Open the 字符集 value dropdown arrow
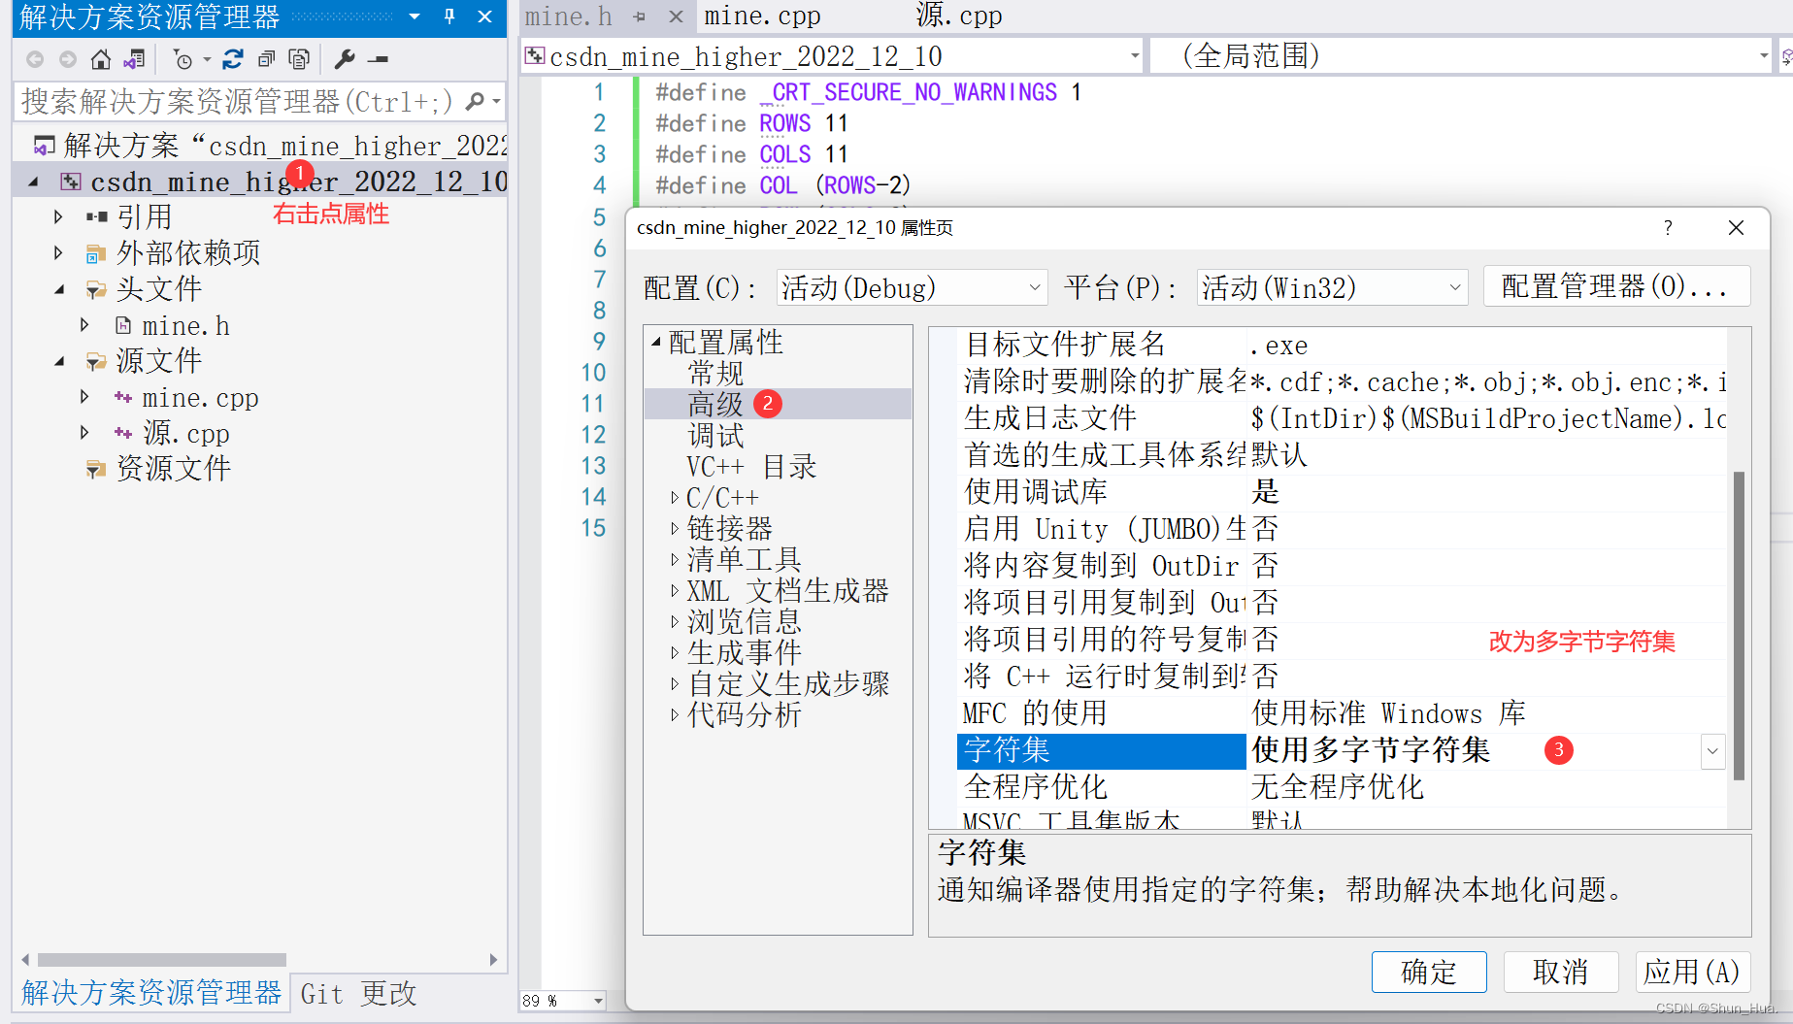This screenshot has width=1793, height=1024. (1712, 751)
